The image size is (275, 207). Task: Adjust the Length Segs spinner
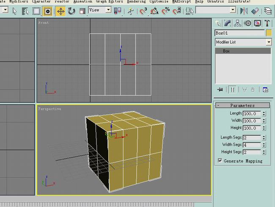click(x=264, y=137)
